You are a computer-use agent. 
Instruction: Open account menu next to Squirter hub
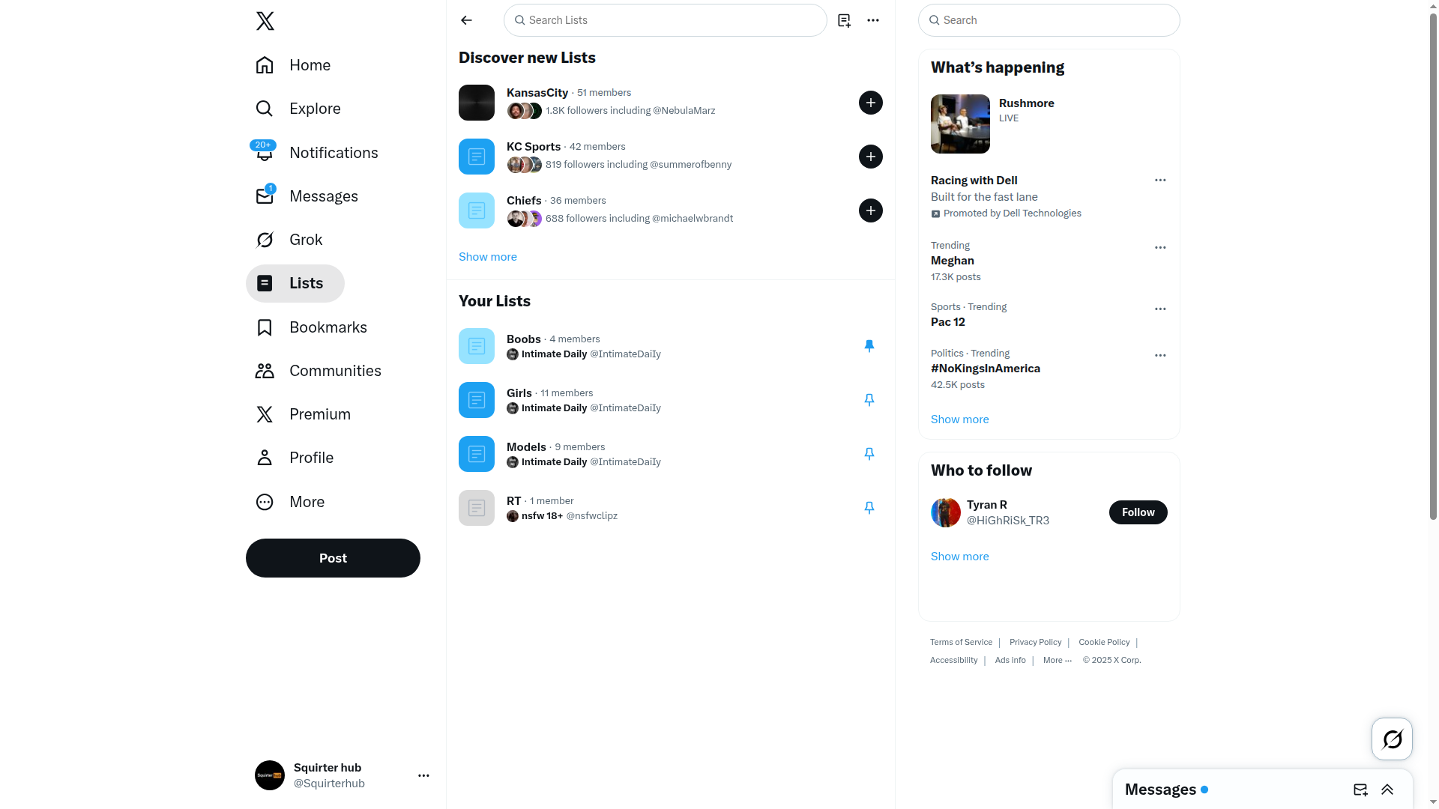(x=423, y=775)
